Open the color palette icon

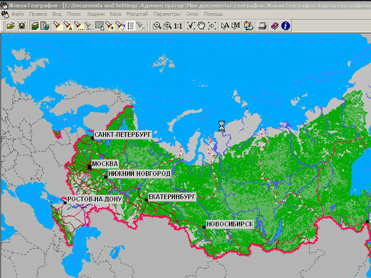click(248, 25)
